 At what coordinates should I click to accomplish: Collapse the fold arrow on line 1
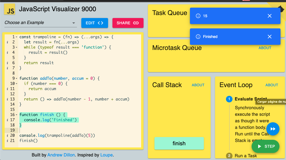click(17, 37)
